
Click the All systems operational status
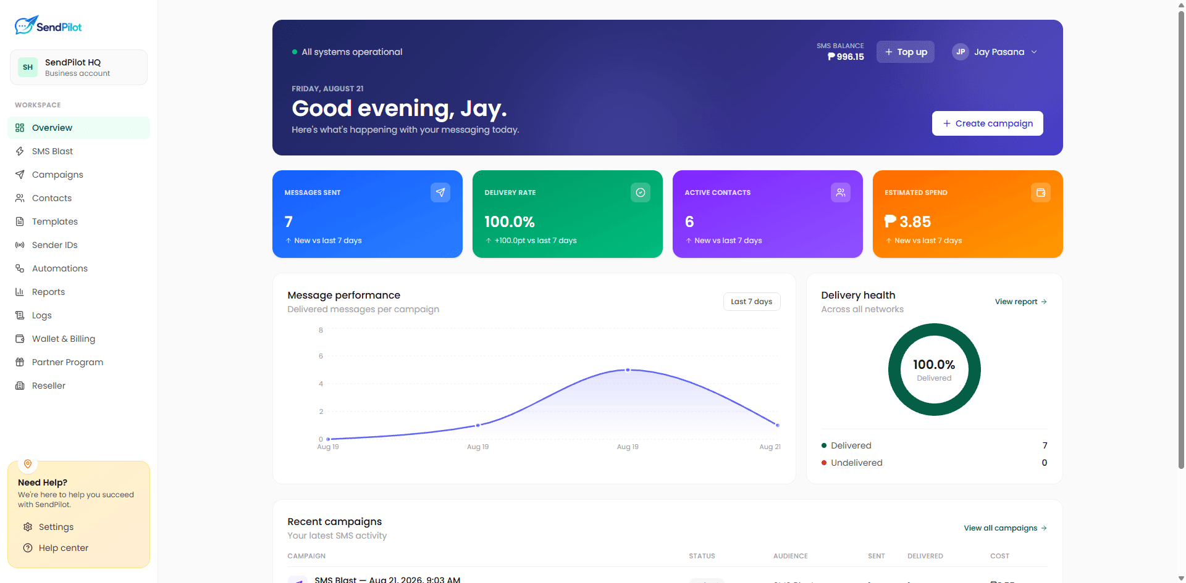point(347,52)
